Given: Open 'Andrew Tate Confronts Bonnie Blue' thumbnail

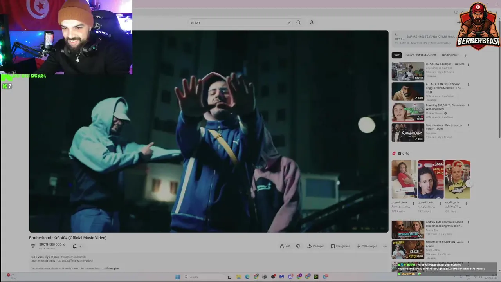Looking at the screenshot, I should point(408,230).
